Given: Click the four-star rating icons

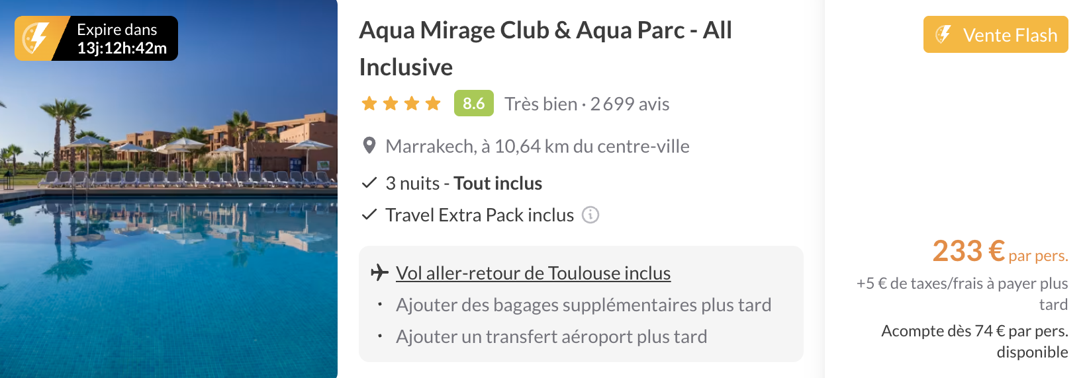Looking at the screenshot, I should point(401,104).
